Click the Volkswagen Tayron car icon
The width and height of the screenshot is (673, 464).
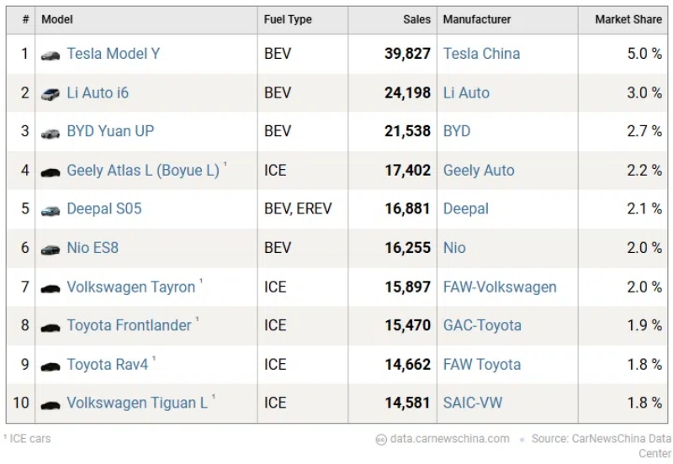coord(50,288)
